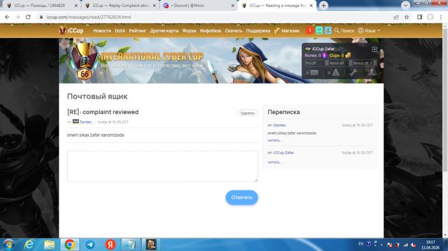Click the EN keyboard language indicator

coord(361,244)
